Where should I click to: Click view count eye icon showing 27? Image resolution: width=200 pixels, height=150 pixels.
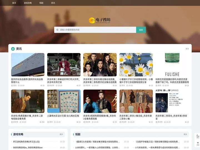point(77,86)
